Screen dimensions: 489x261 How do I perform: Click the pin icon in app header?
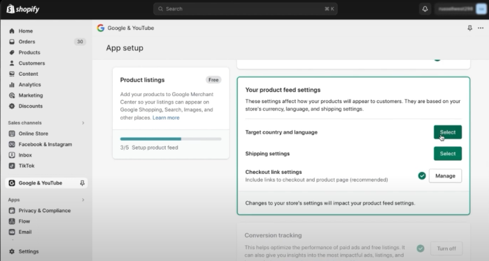(470, 28)
